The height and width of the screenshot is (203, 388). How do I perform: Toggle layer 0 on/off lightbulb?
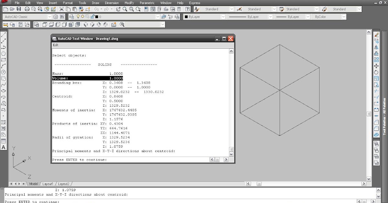[78, 17]
